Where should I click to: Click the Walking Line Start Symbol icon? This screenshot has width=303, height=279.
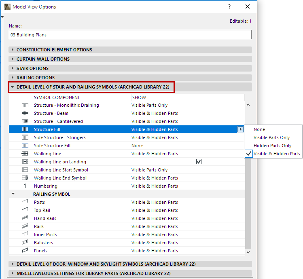point(25,170)
